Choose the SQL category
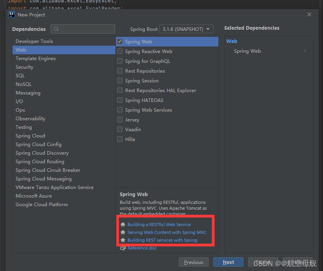The image size is (323, 271). point(64,76)
